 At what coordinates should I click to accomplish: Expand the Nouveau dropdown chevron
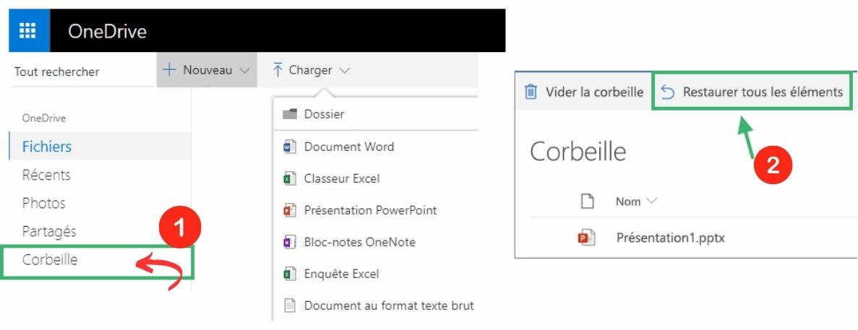click(245, 71)
